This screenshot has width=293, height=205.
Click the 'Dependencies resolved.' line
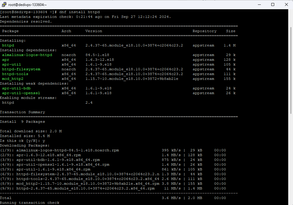(26, 21)
